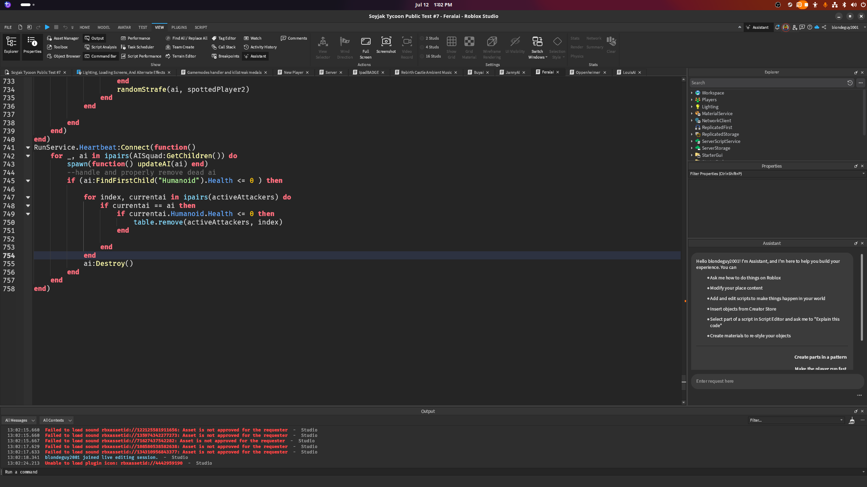Click the Performance stats button
Viewport: 867px width, 487px height.
point(136,38)
